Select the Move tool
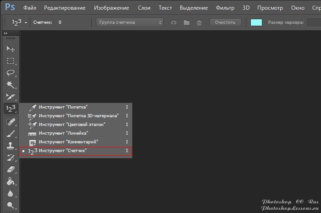The width and height of the screenshot is (321, 213). (x=10, y=49)
